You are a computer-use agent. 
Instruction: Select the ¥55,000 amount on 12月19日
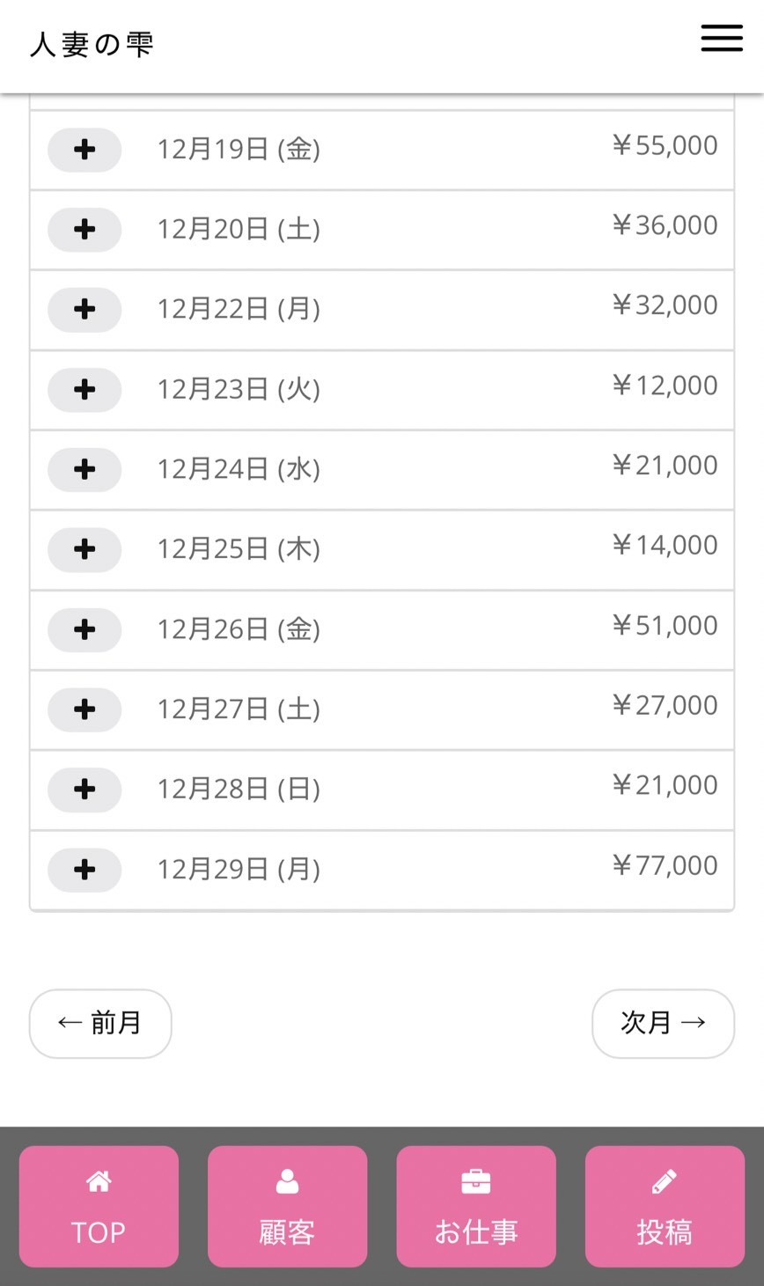pyautogui.click(x=665, y=145)
